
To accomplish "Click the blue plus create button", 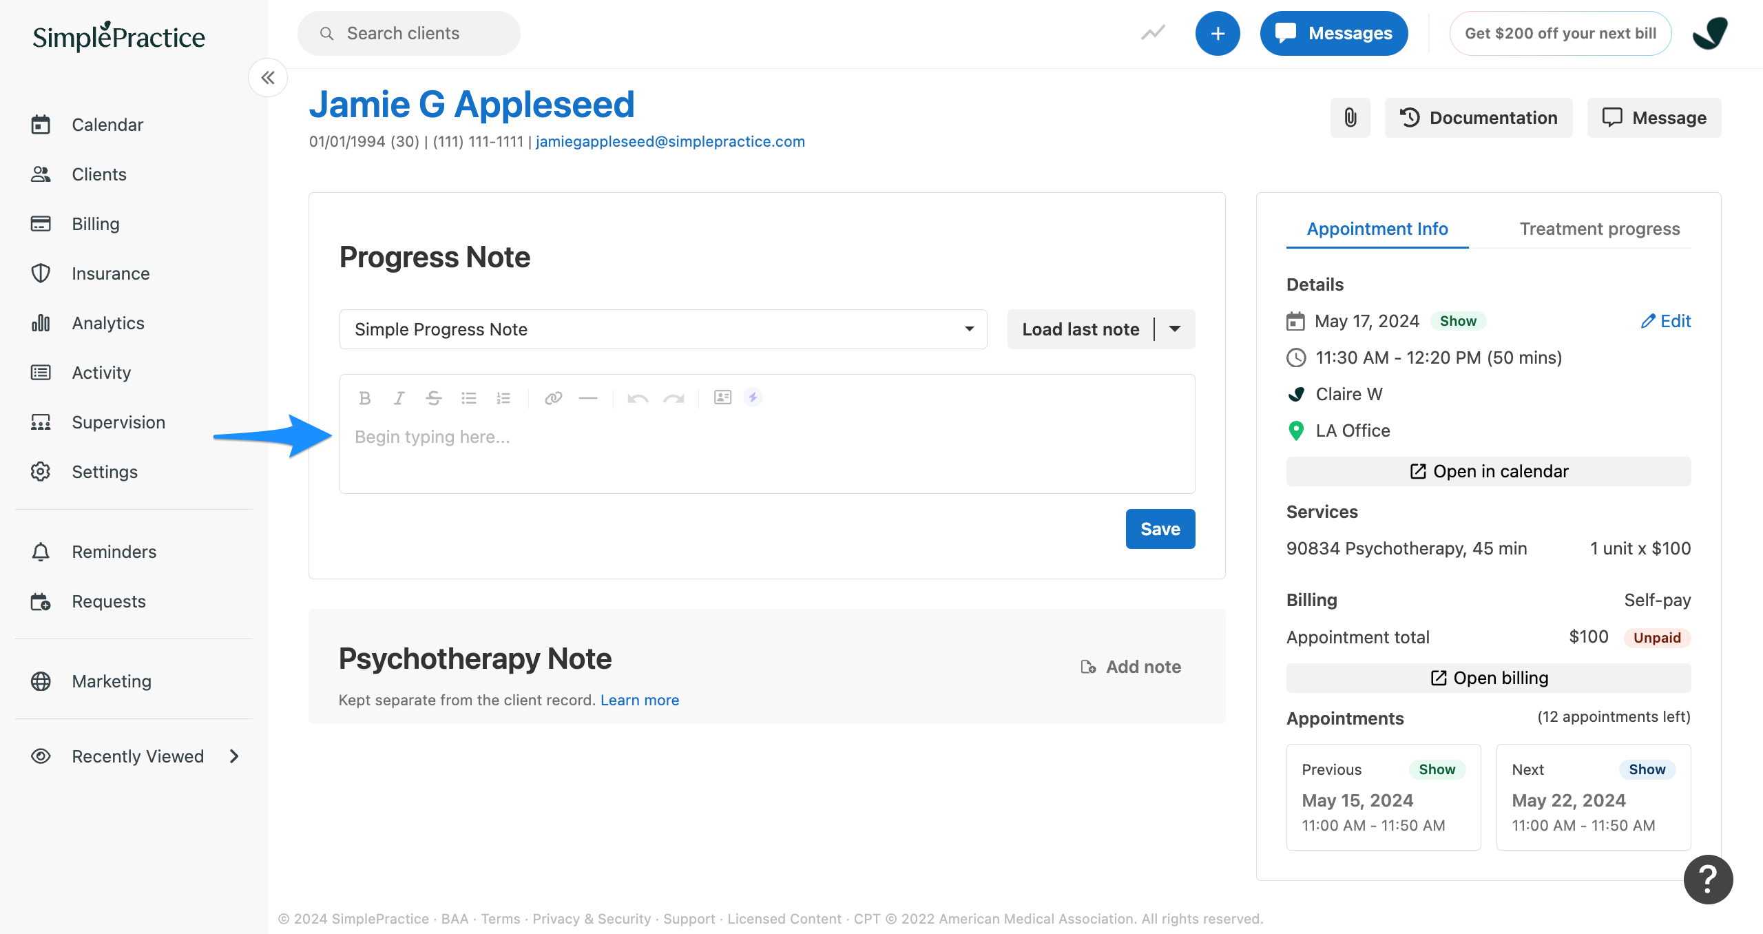I will (1218, 33).
